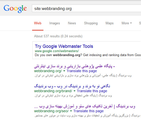Open Try Google Webmaster Tools link
The image size is (141, 121).
[x=64, y=46]
